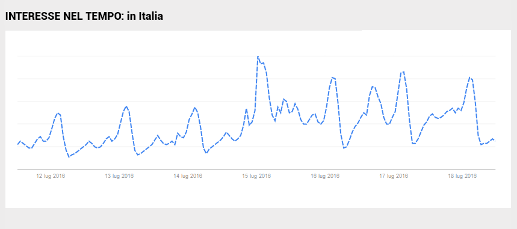This screenshot has height=229, width=517.
Task: Click the 18 lug 2016 date label
Action: pos(462,176)
